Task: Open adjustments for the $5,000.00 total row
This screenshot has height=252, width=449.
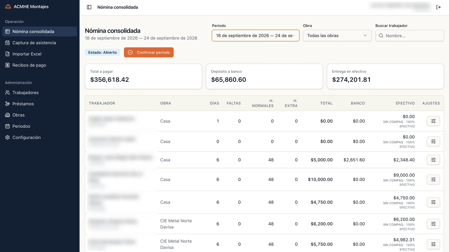Action: point(433,160)
